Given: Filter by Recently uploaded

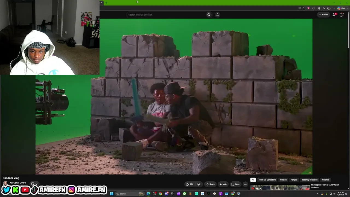Looking at the screenshot, I should pos(309,180).
